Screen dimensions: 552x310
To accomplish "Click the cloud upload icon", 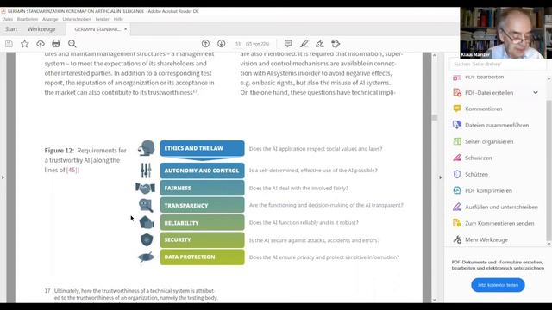I will coord(41,44).
